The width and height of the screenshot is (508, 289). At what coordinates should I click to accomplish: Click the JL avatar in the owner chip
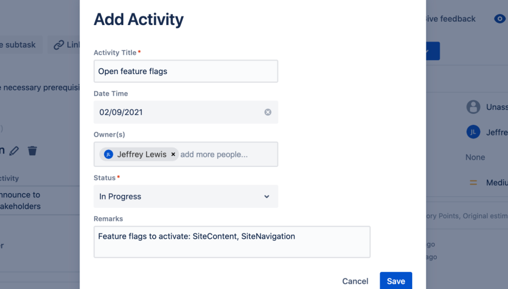(109, 155)
